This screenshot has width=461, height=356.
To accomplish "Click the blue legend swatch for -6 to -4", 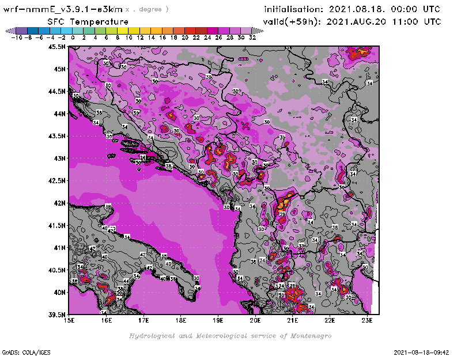I will 44,31.
